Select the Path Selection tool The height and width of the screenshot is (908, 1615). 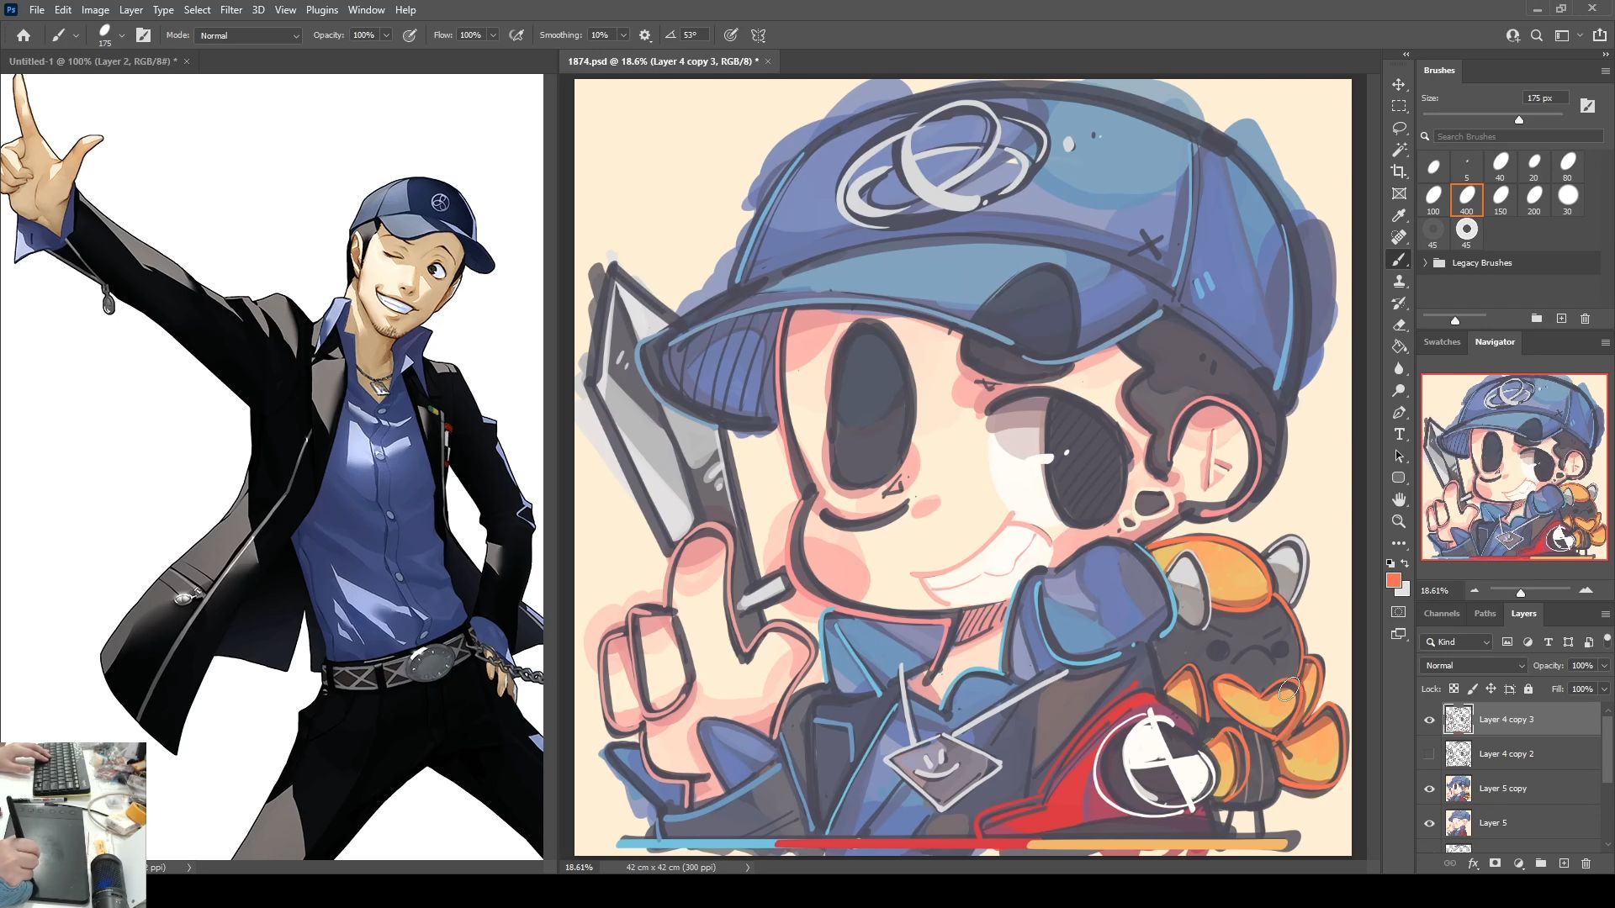[1399, 456]
